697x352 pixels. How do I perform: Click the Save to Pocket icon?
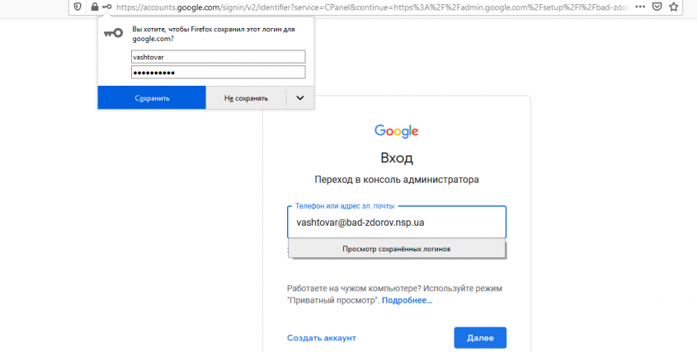pos(657,7)
